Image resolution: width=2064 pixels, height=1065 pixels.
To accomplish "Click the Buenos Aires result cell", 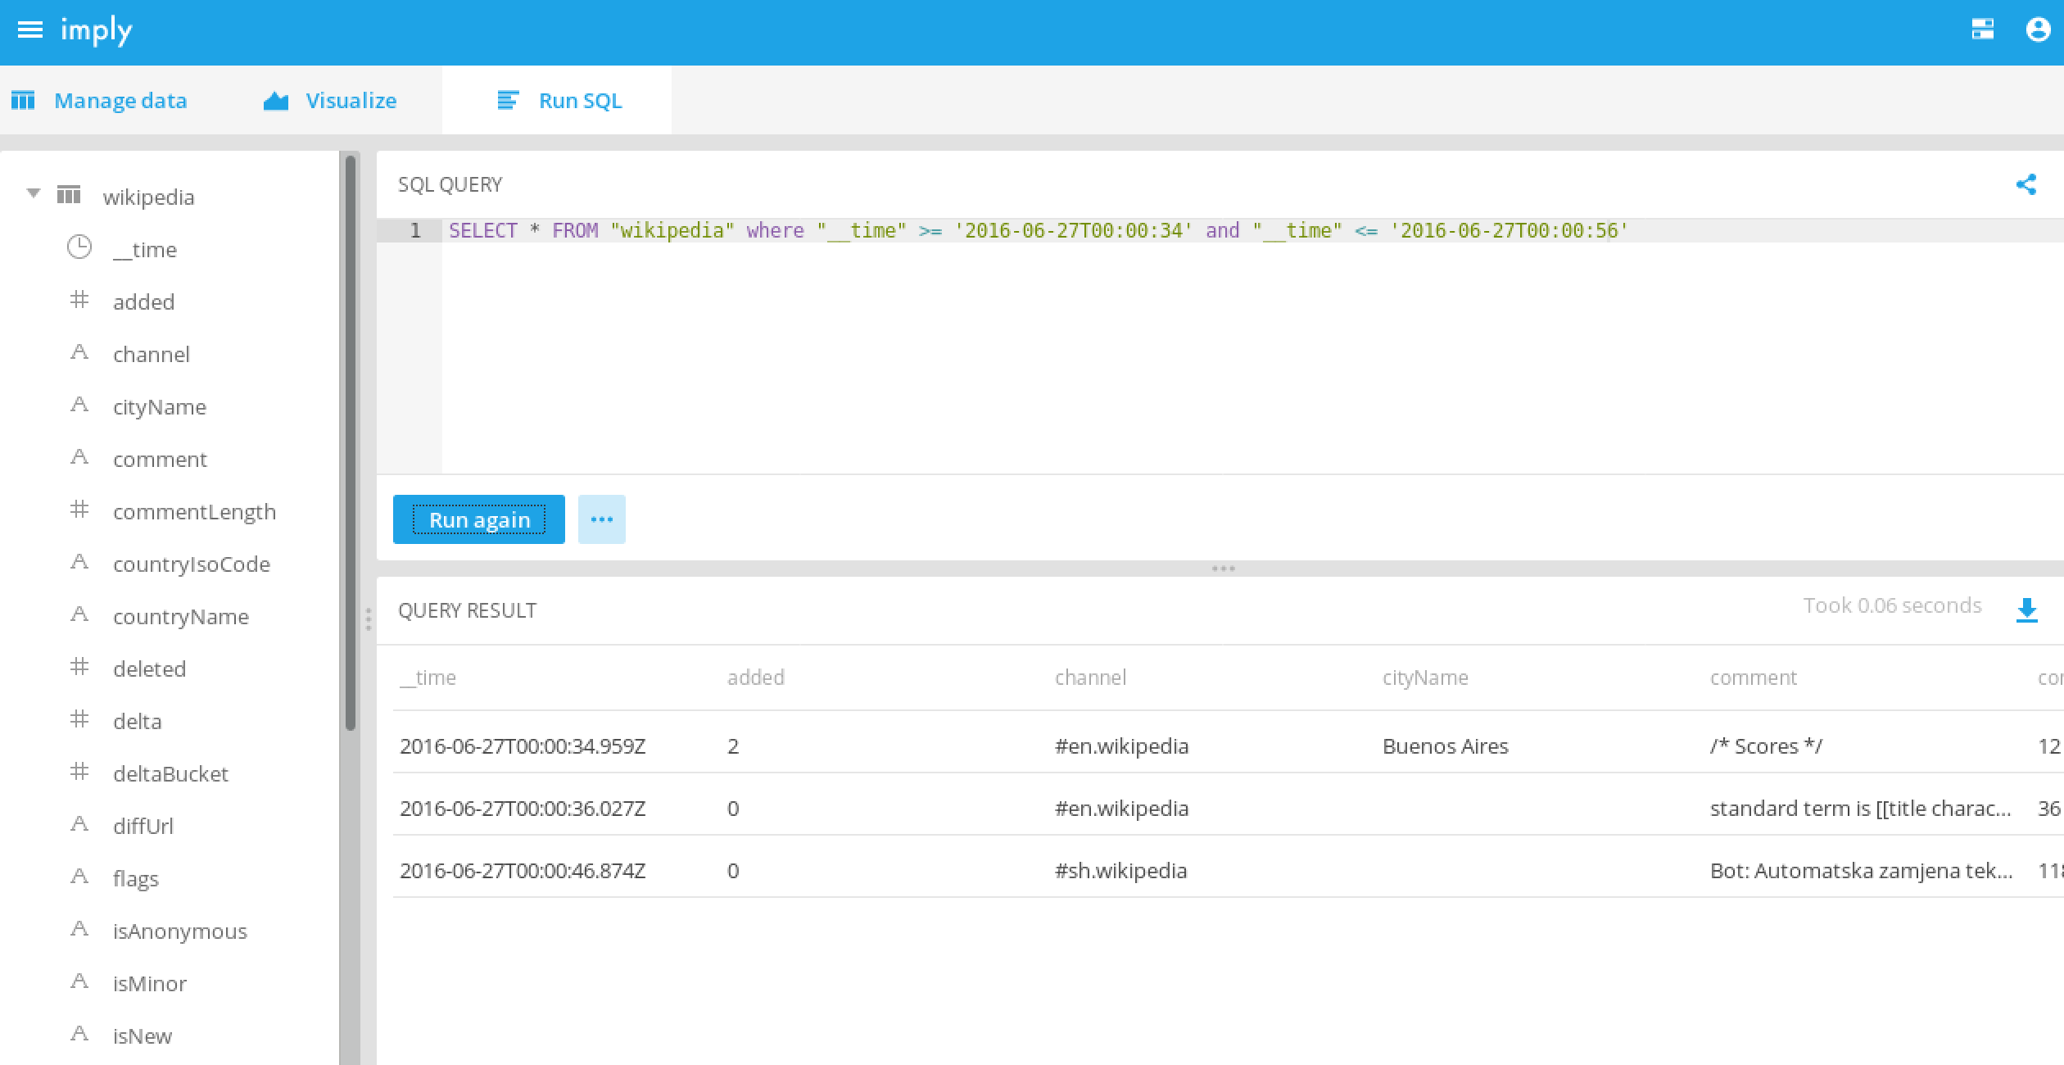I will pos(1445,746).
